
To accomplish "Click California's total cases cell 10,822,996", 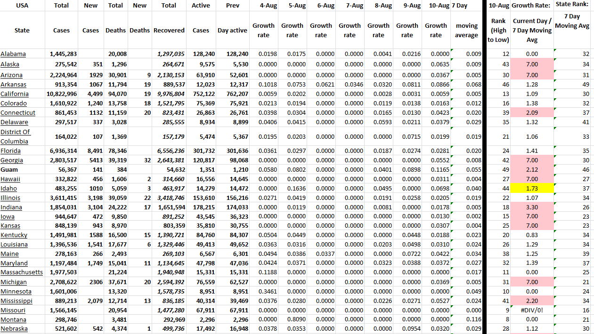I will 61,94.
